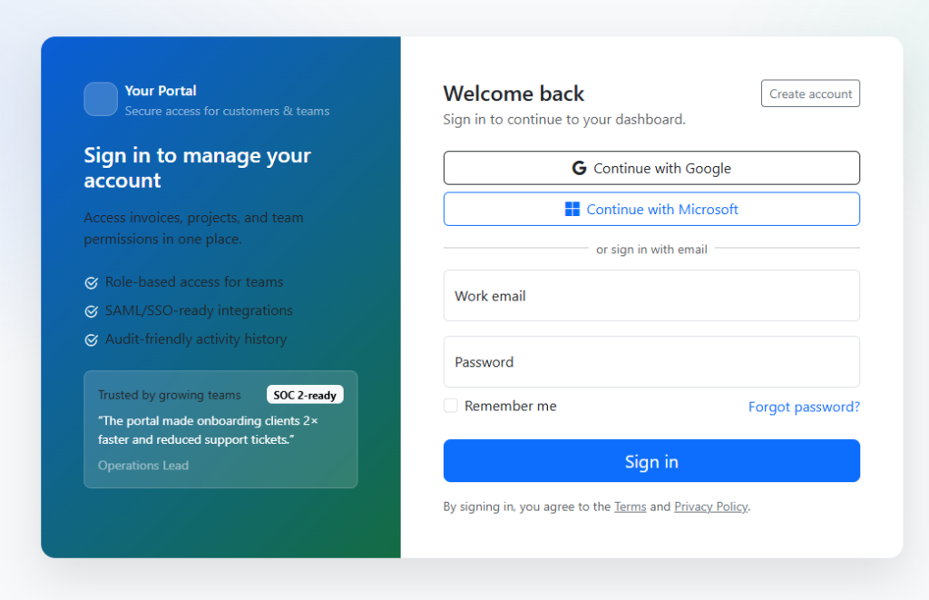929x600 pixels.
Task: Click the Operations Lead testimonial quote
Action: (207, 430)
